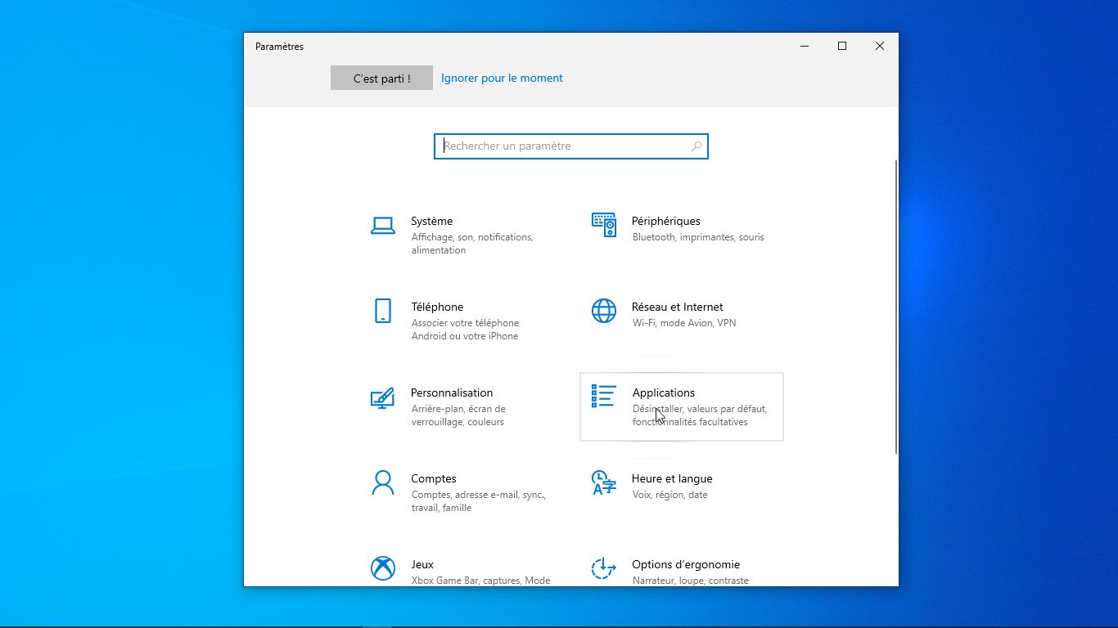
Task: Click 'Narrateur, loupe, contraste' description
Action: pyautogui.click(x=691, y=581)
